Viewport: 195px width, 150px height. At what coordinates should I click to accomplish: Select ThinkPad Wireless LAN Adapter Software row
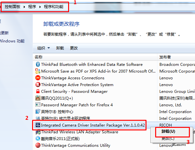point(79,132)
